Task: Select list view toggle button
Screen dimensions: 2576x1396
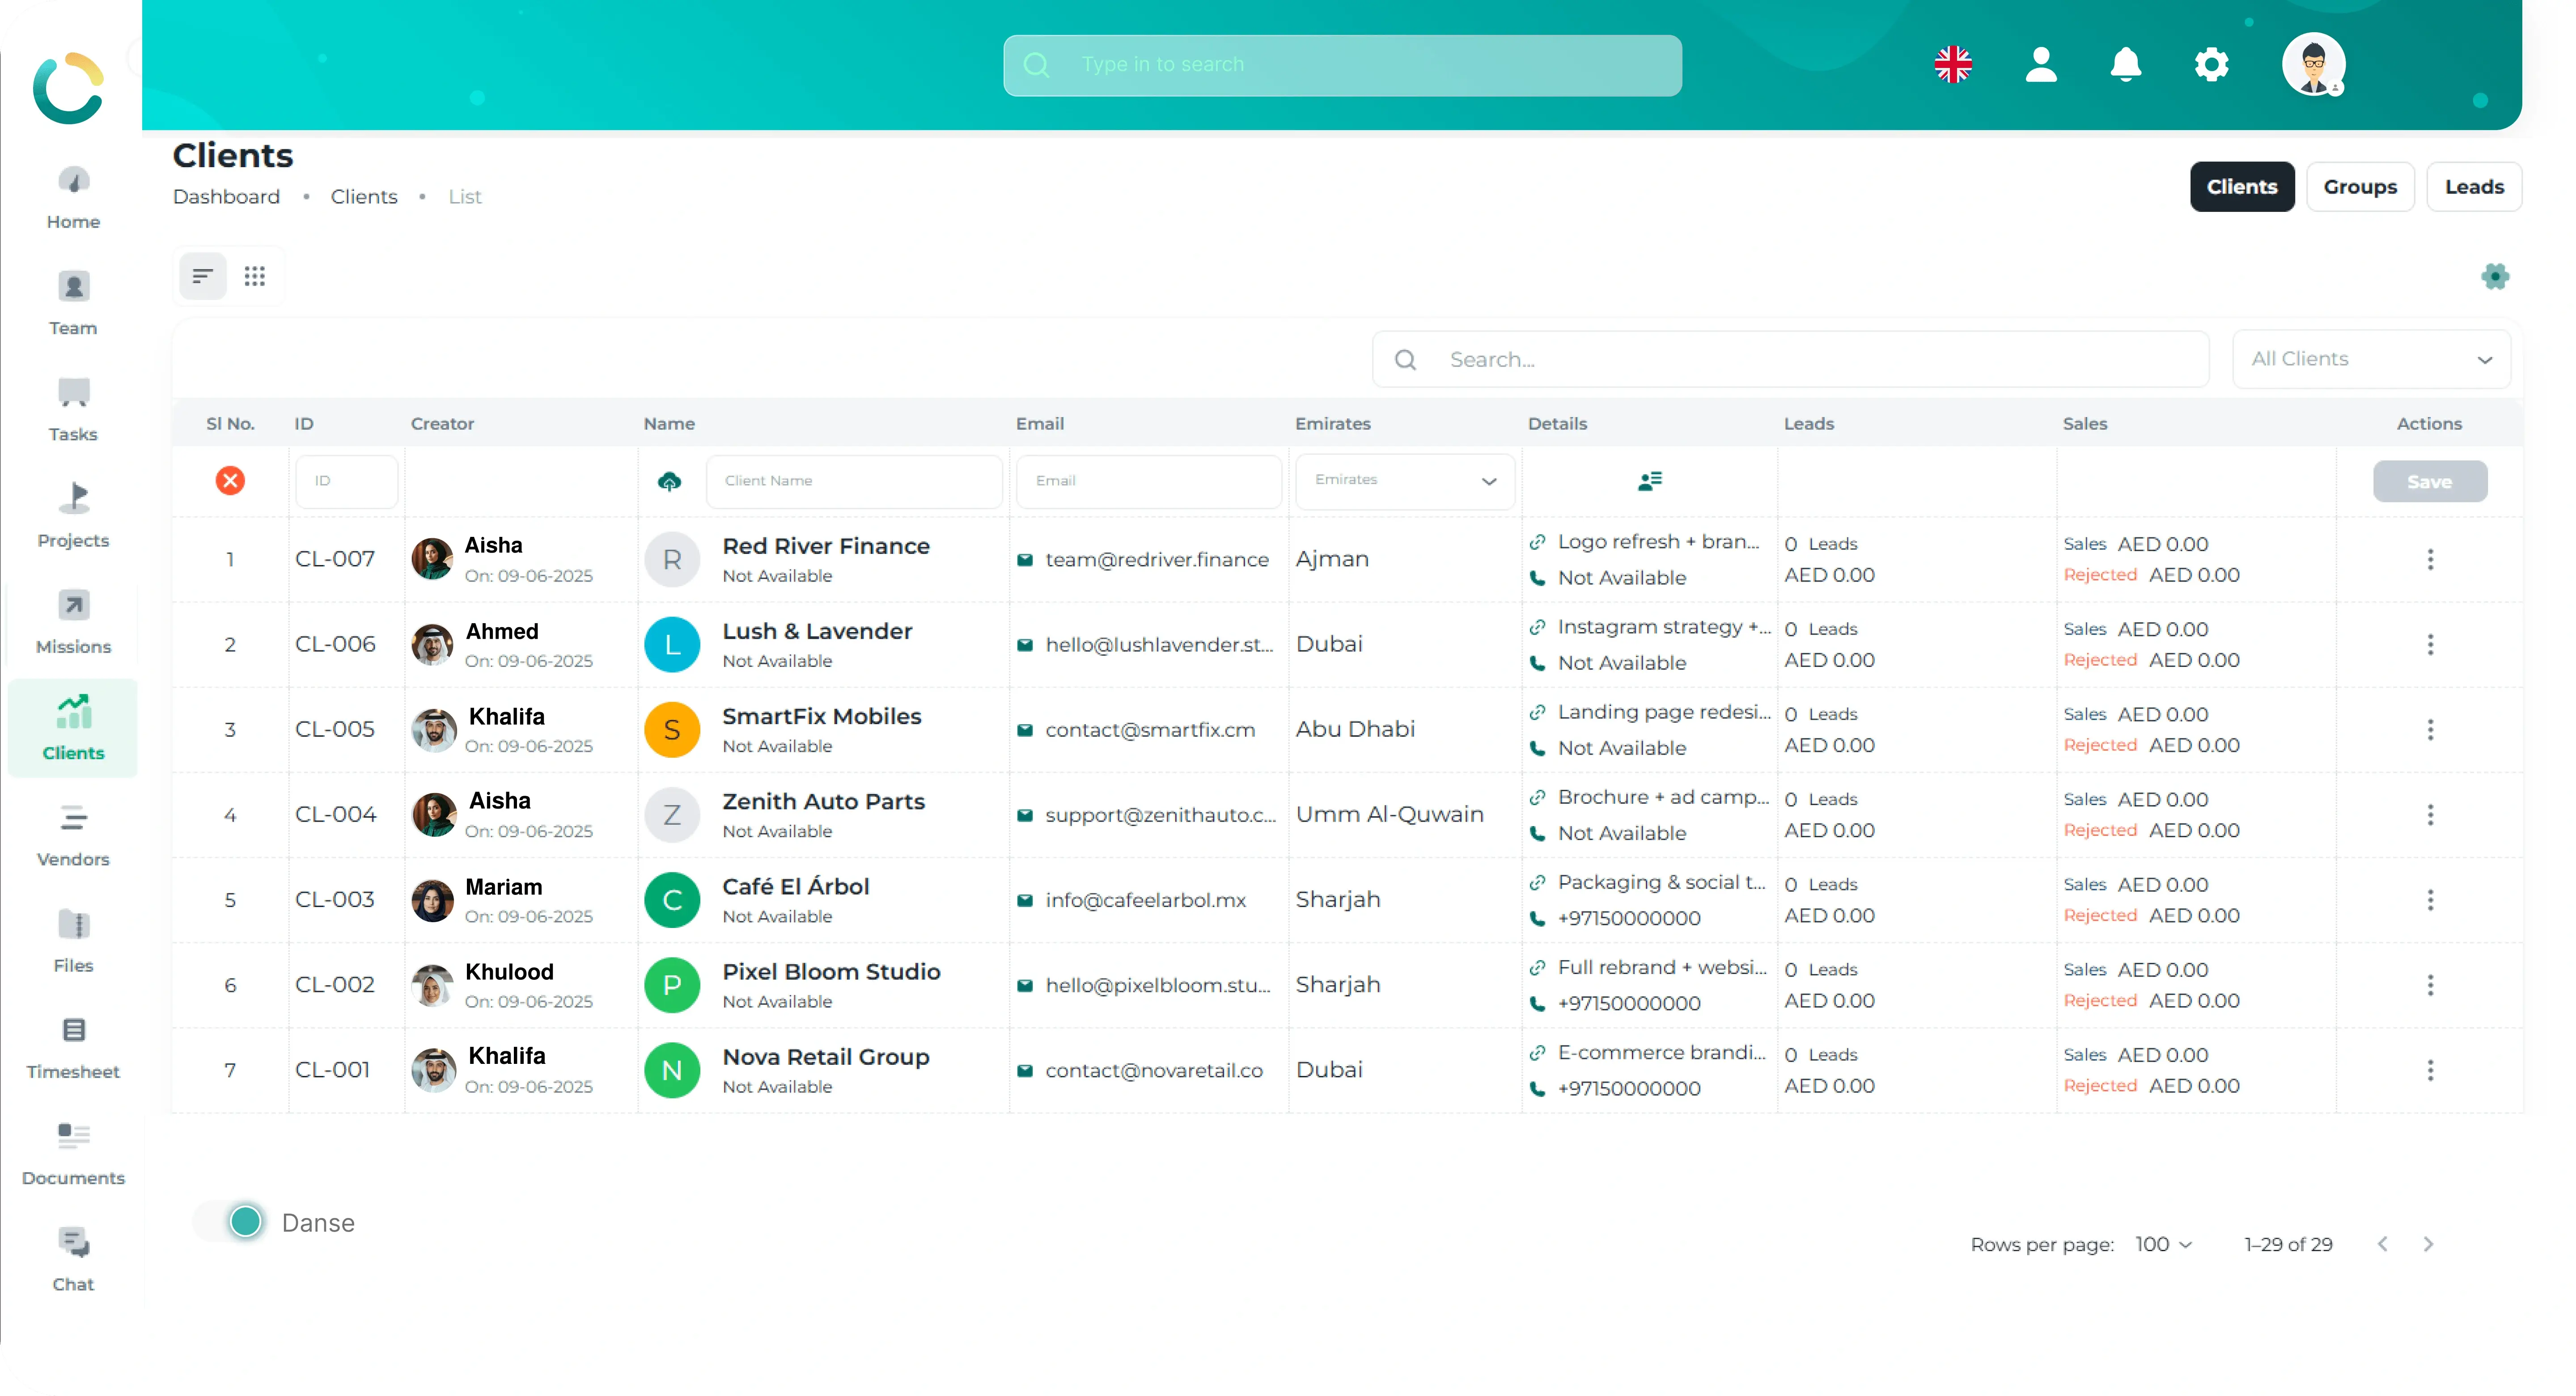Action: (203, 276)
